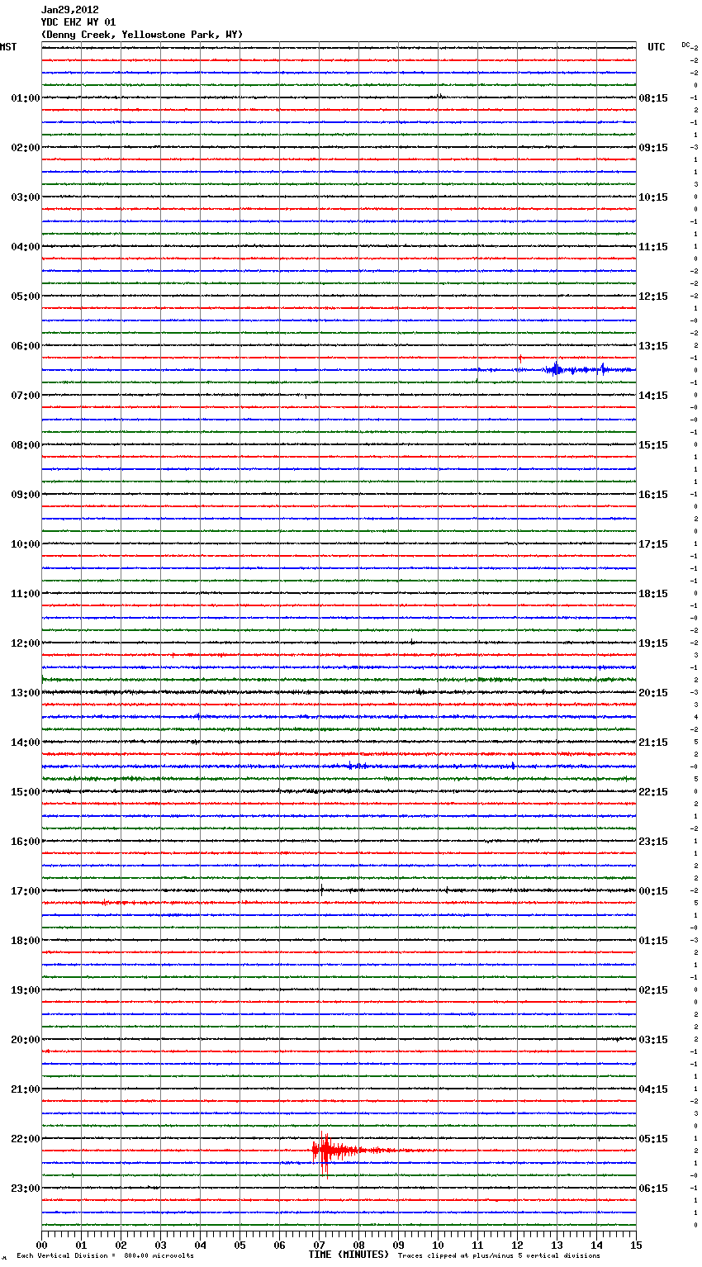
Task: Select the 19:00 MST time label
Action: coord(26,990)
